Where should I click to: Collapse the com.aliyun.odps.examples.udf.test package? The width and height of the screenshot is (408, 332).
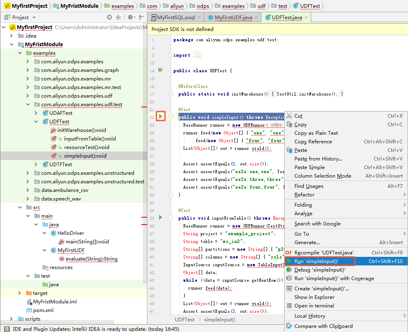click(27, 105)
